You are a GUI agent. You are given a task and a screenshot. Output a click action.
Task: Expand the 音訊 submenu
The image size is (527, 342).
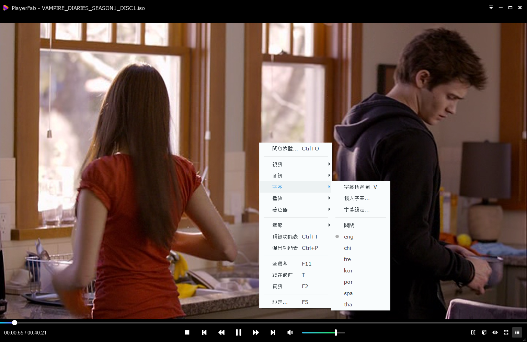(296, 176)
